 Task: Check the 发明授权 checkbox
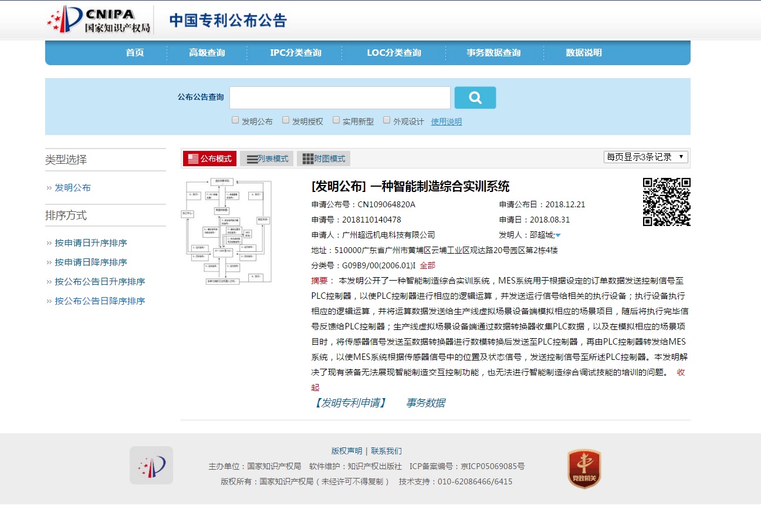tap(286, 120)
